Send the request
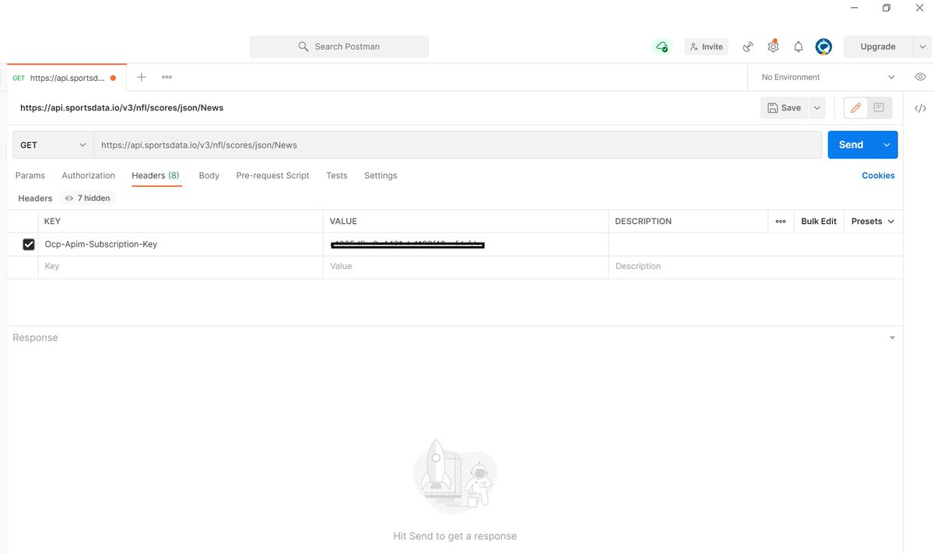 [x=851, y=145]
